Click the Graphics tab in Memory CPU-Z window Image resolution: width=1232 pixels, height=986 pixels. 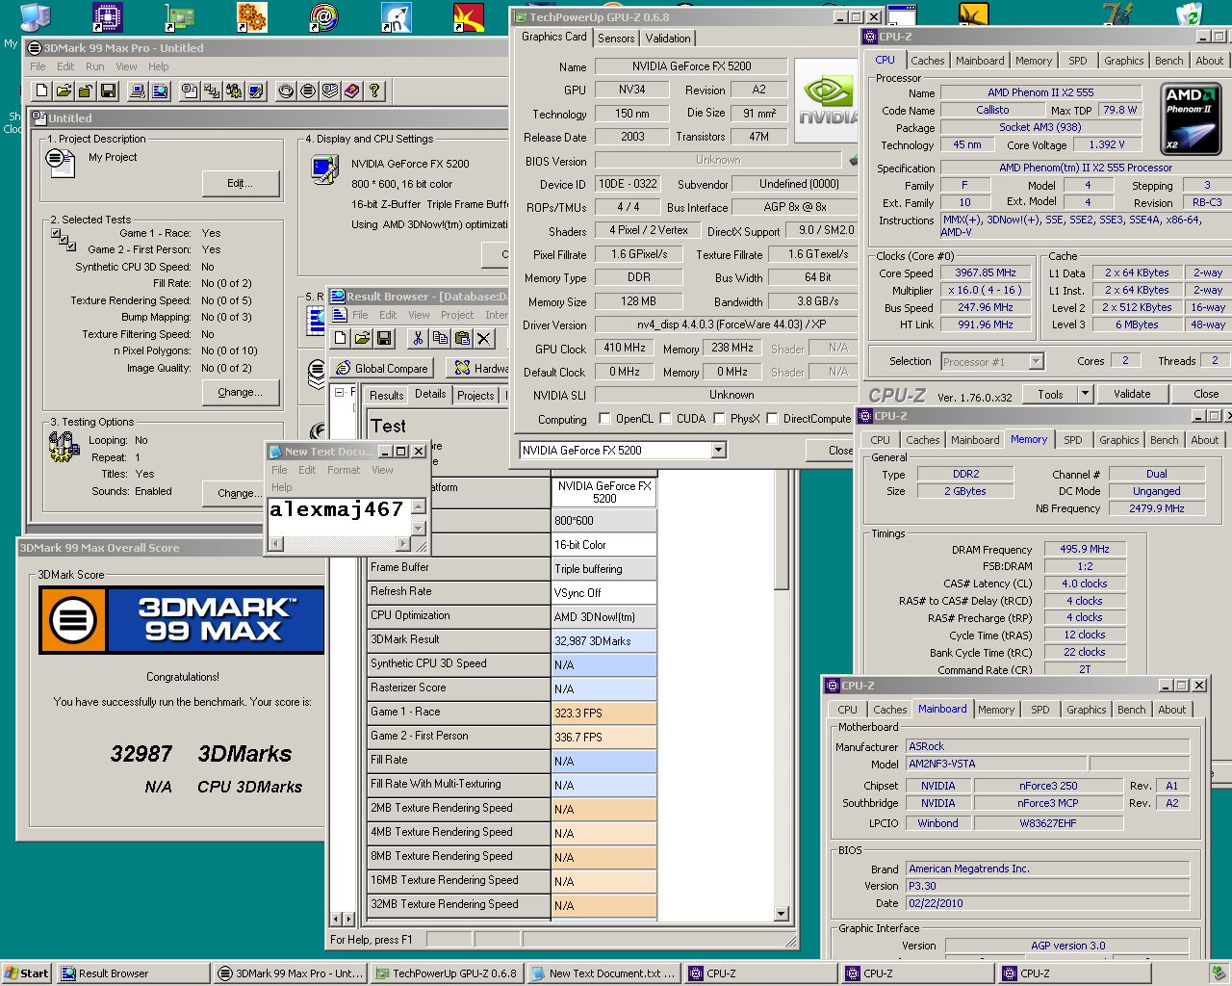tap(1118, 440)
